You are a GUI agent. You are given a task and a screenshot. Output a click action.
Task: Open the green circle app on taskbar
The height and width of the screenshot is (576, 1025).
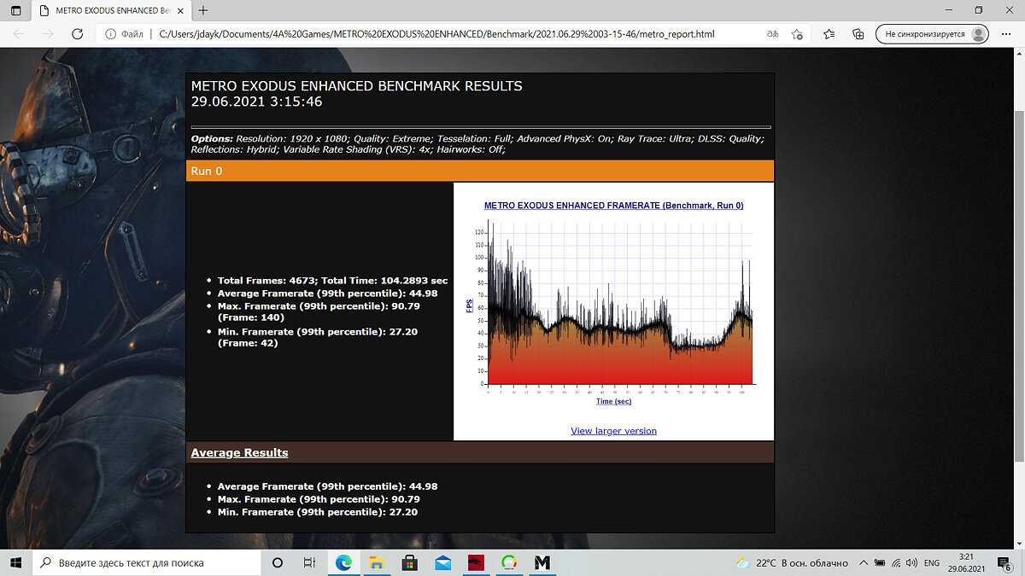(x=509, y=563)
